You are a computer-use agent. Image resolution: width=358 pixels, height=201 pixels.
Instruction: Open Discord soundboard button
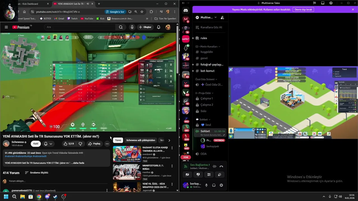click(x=220, y=174)
